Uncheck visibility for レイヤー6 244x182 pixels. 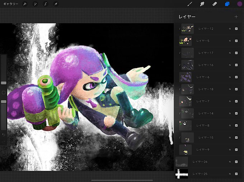tap(236, 77)
